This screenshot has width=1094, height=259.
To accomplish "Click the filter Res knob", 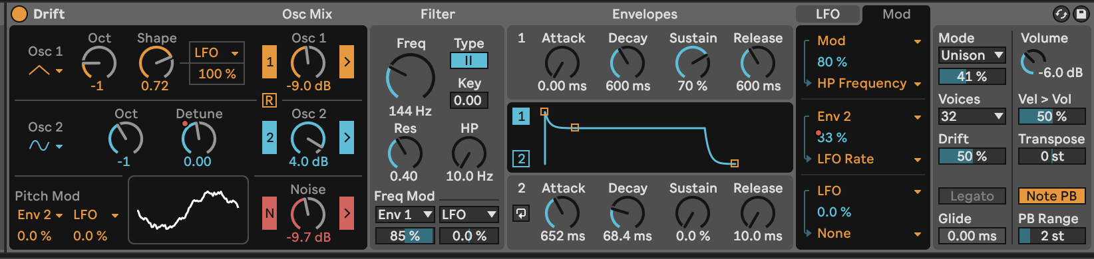I will pyautogui.click(x=405, y=153).
